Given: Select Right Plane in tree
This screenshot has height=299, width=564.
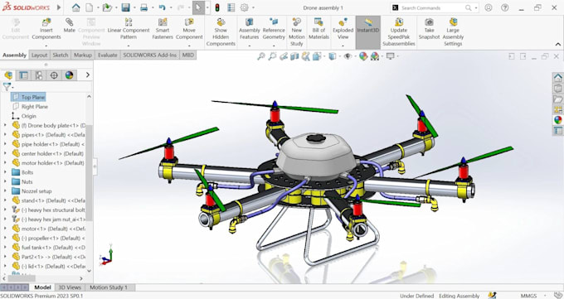Looking at the screenshot, I should [x=30, y=106].
